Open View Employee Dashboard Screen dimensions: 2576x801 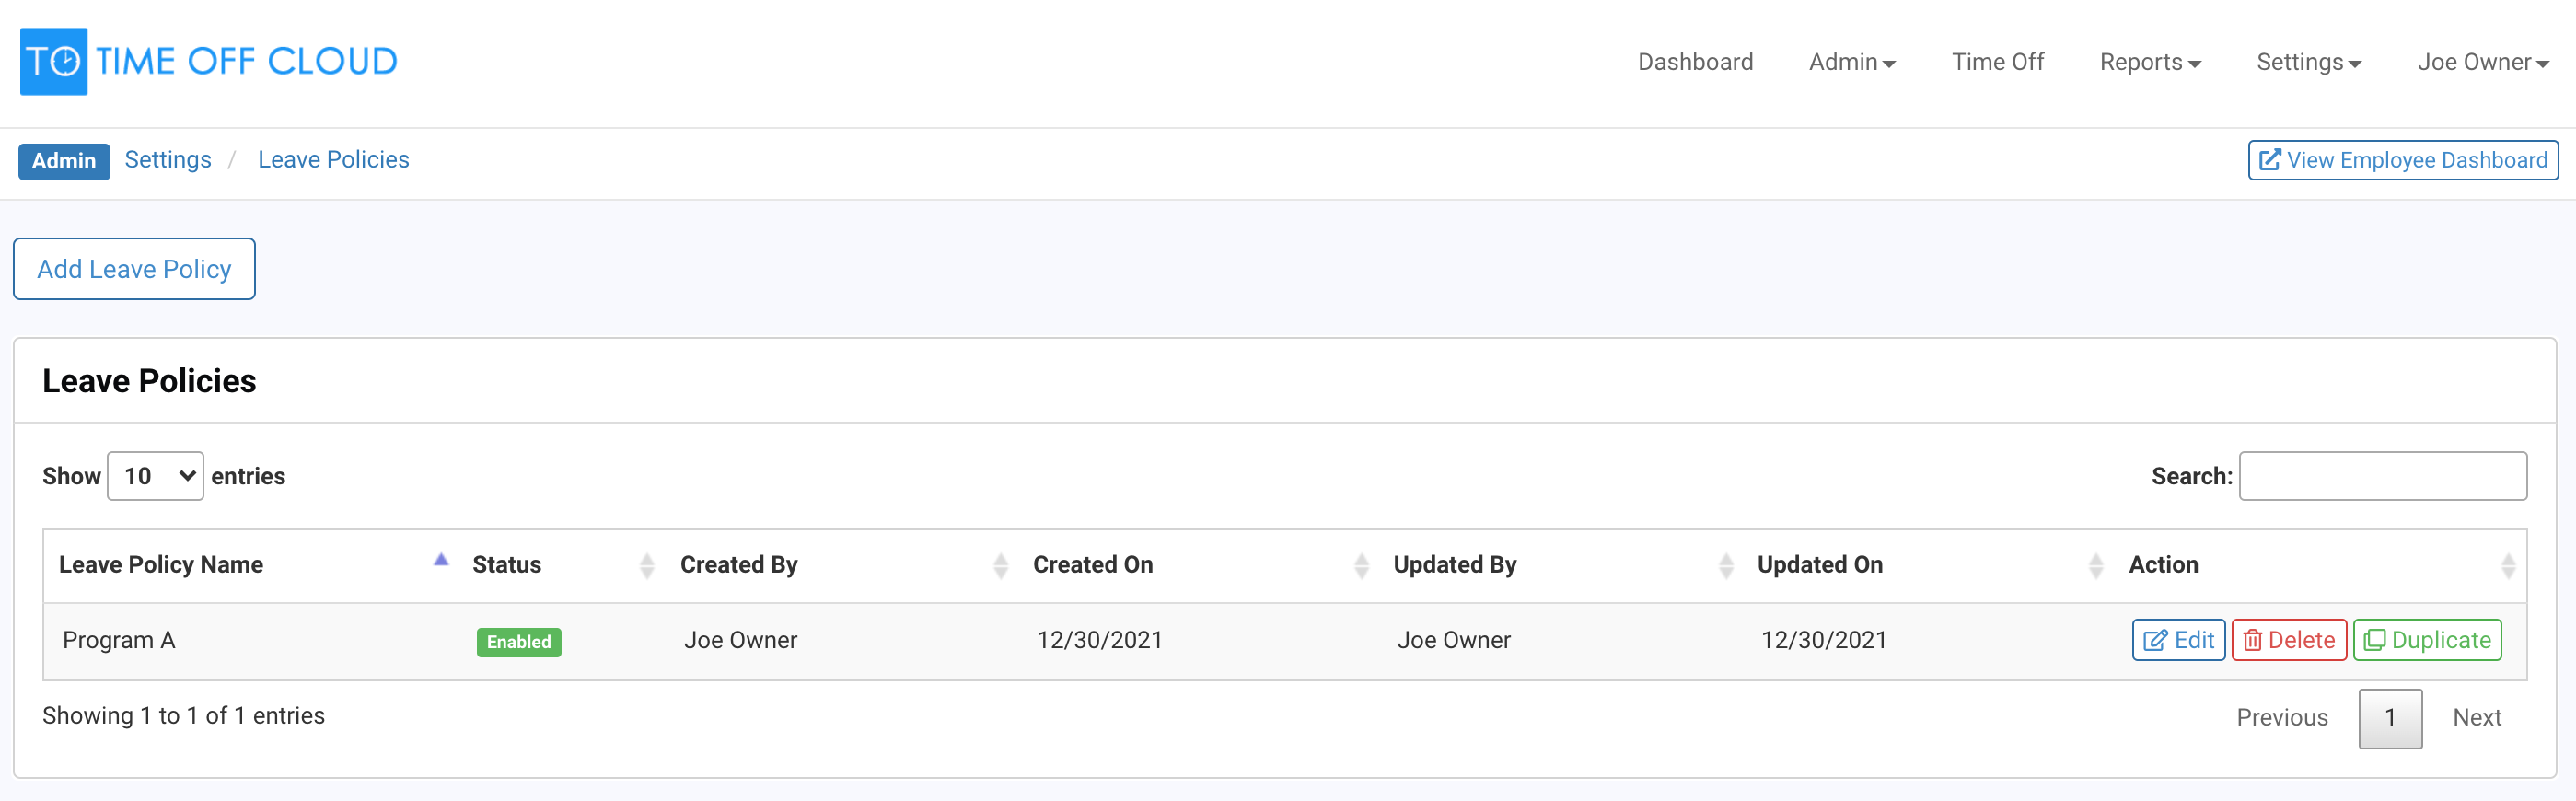click(2403, 160)
